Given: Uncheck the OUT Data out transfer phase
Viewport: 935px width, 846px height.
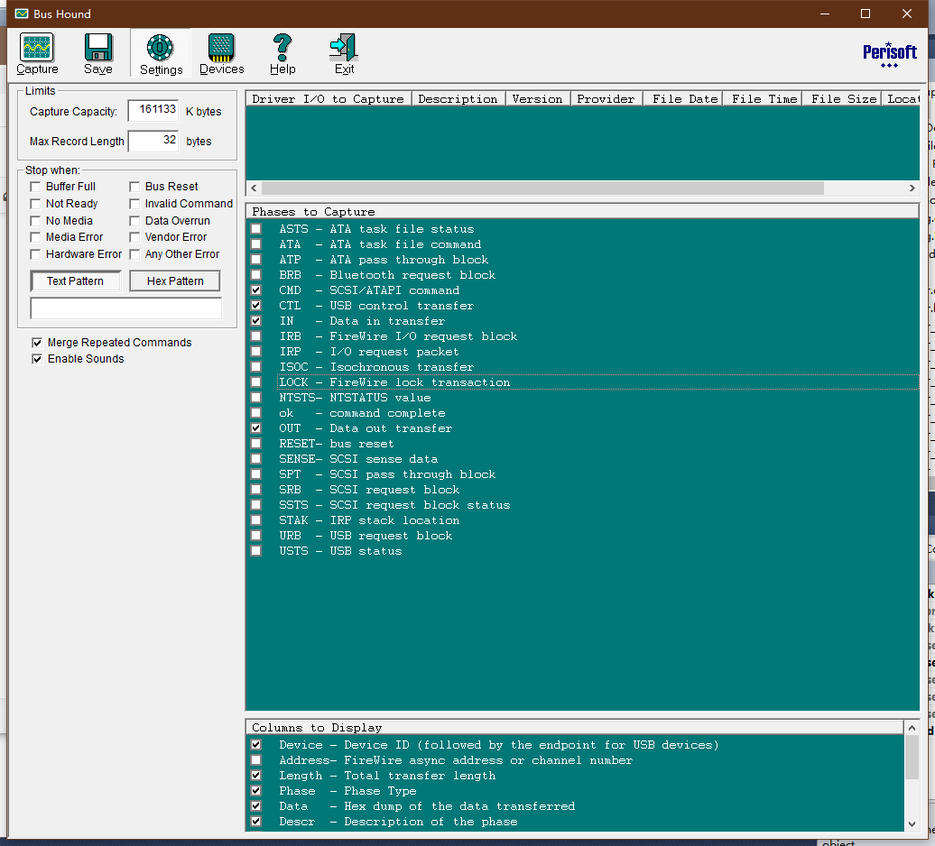Looking at the screenshot, I should [x=256, y=428].
